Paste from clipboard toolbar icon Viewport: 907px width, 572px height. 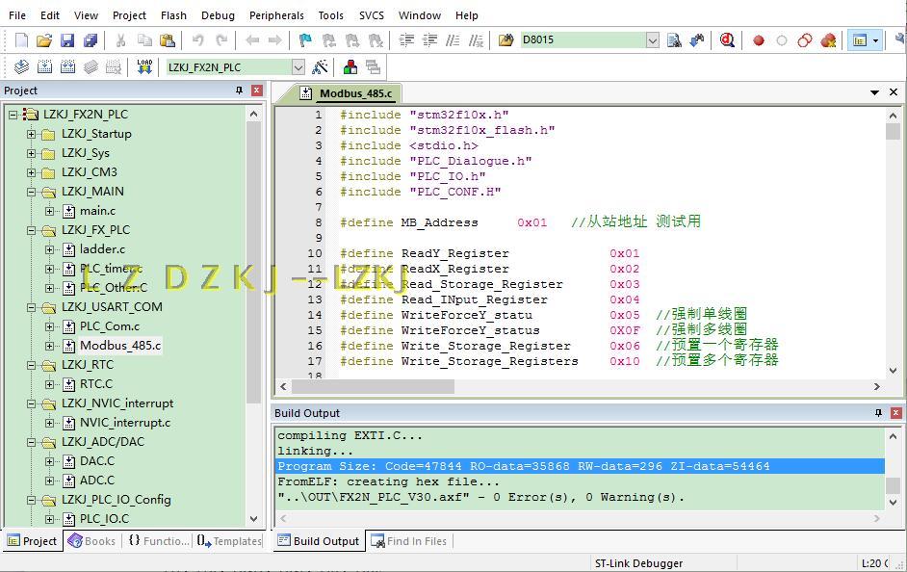(x=168, y=39)
